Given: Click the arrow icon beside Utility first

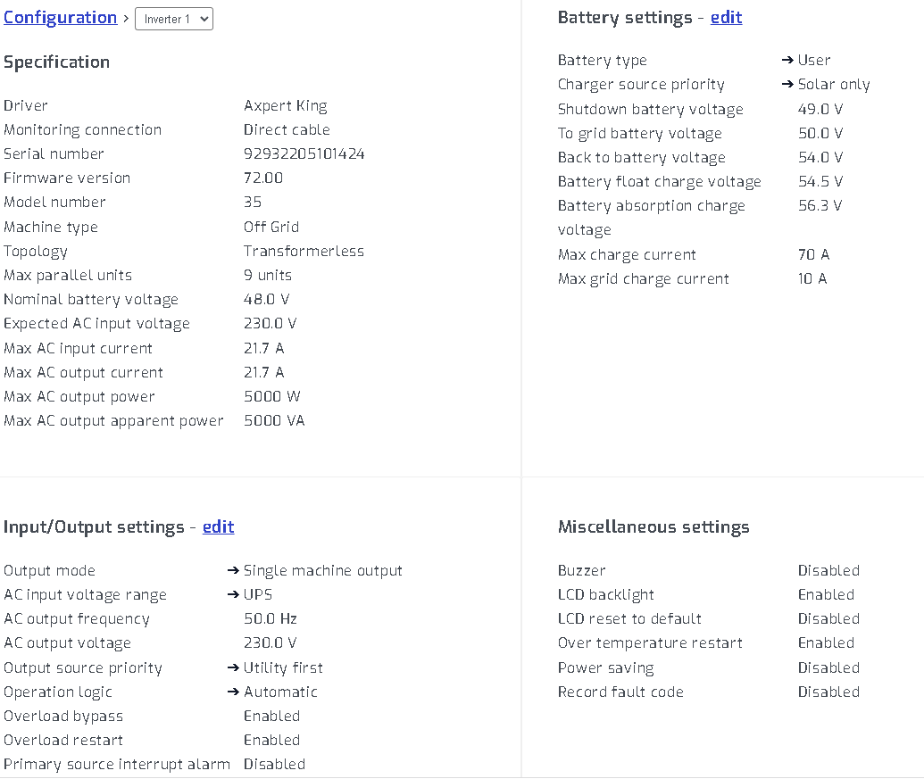Looking at the screenshot, I should point(233,668).
